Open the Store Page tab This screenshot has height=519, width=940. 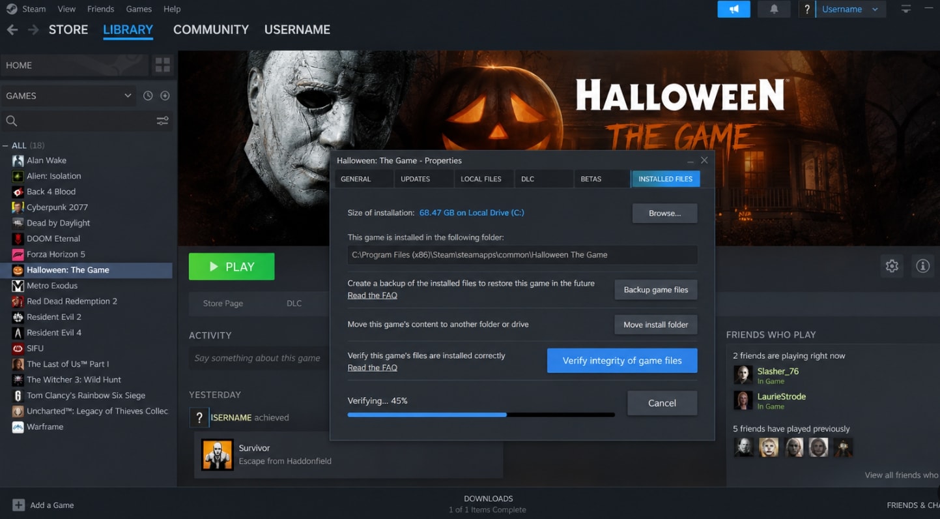(223, 304)
